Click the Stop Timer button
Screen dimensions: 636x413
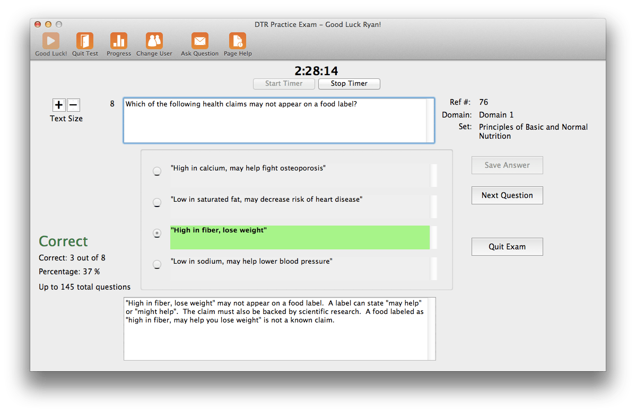tap(349, 84)
